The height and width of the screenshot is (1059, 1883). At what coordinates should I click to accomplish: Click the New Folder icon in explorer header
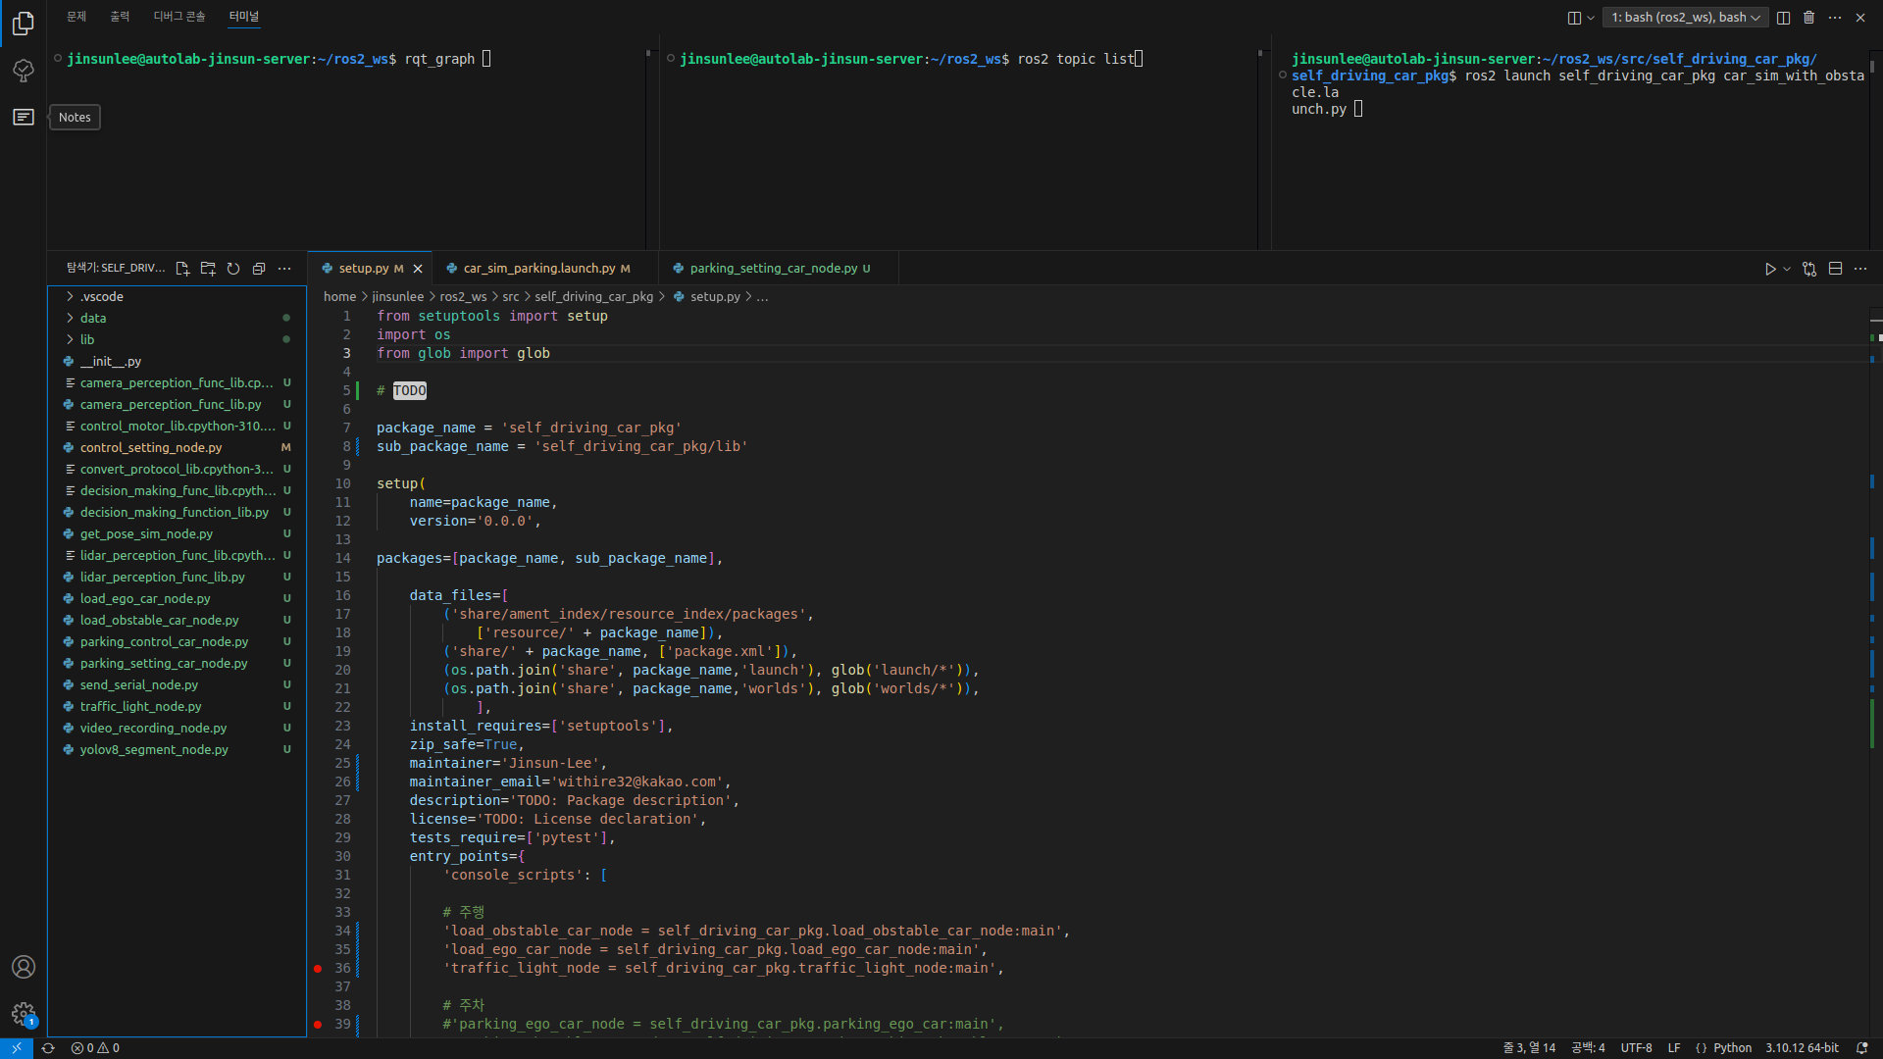point(208,269)
